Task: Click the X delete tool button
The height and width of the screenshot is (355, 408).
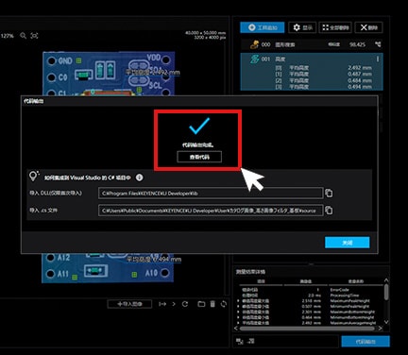Action: [x=368, y=27]
